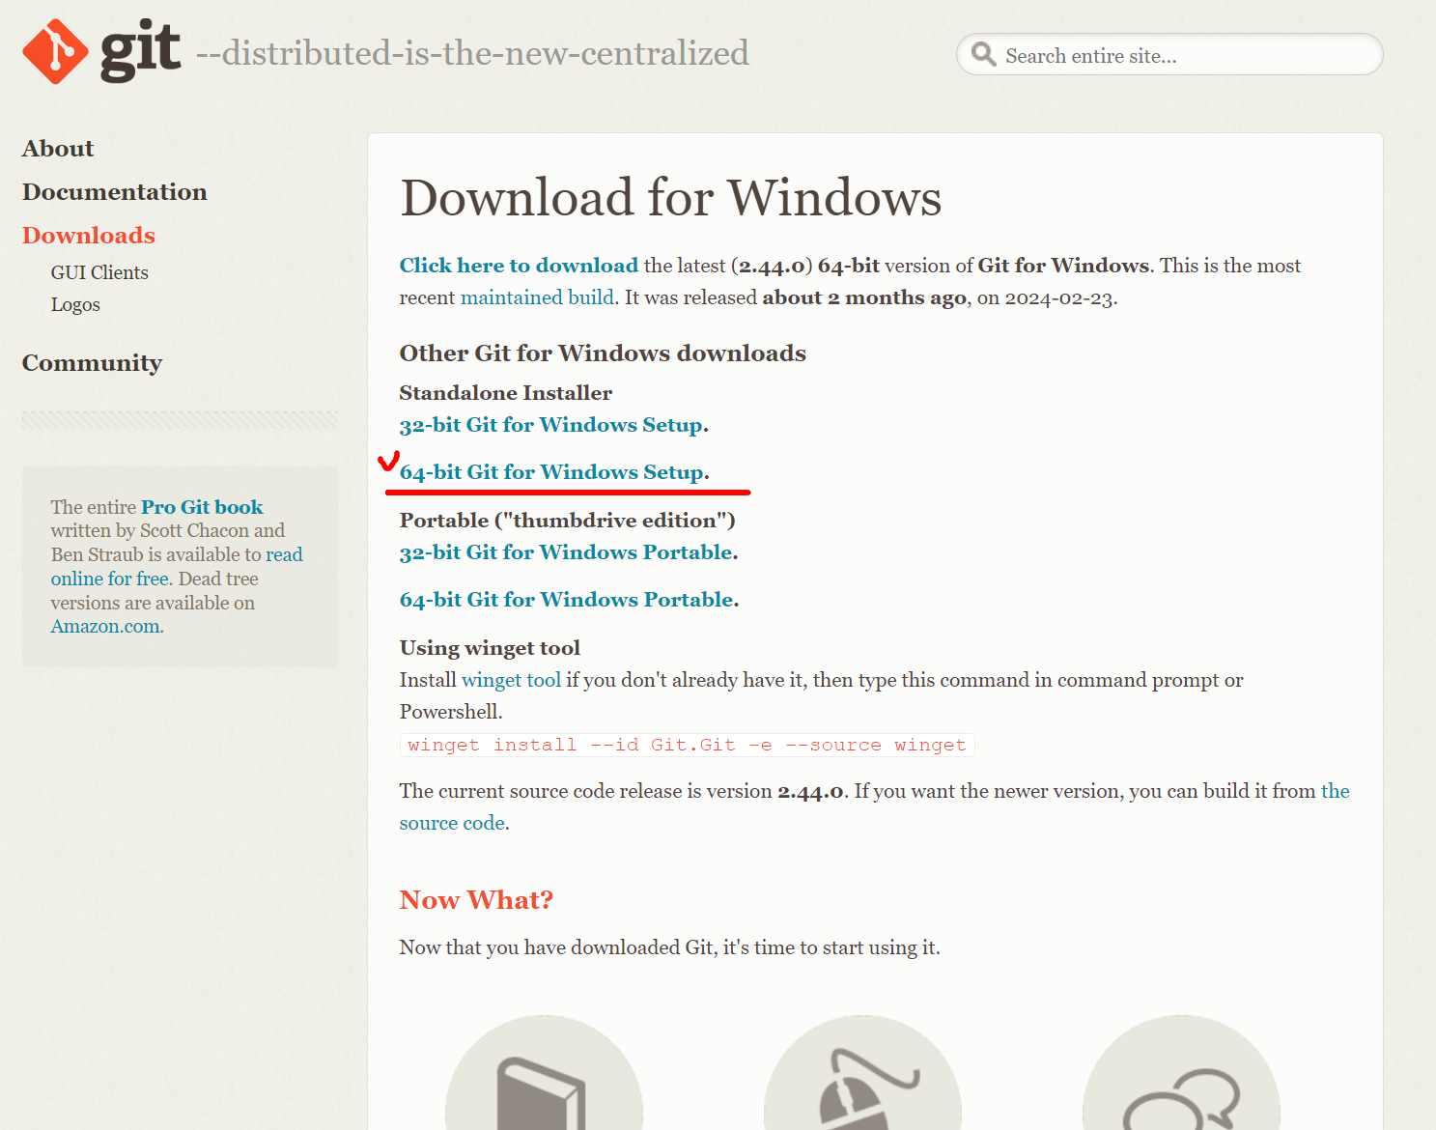Image resolution: width=1436 pixels, height=1130 pixels.
Task: Download 32-bit Git for Windows Portable
Action: click(566, 552)
